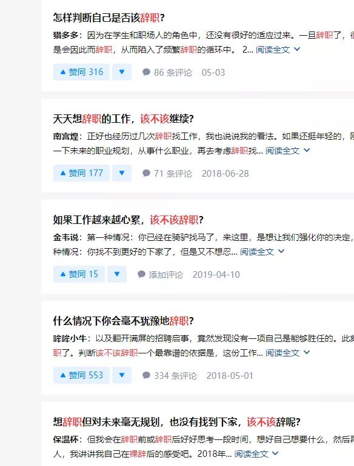Click 添加评论 on 金韦说's answer
Viewport: 354px width, 466px height.
(160, 275)
